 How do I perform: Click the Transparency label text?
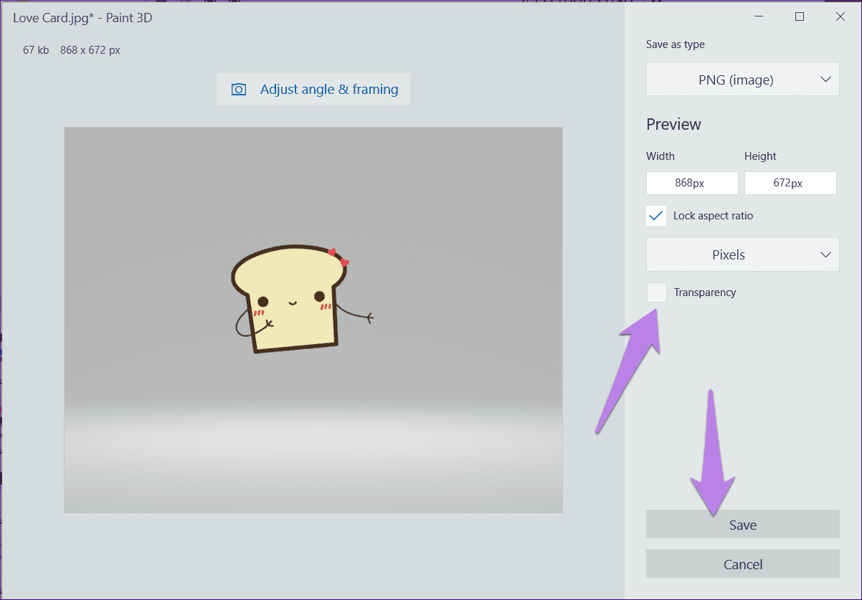[705, 292]
